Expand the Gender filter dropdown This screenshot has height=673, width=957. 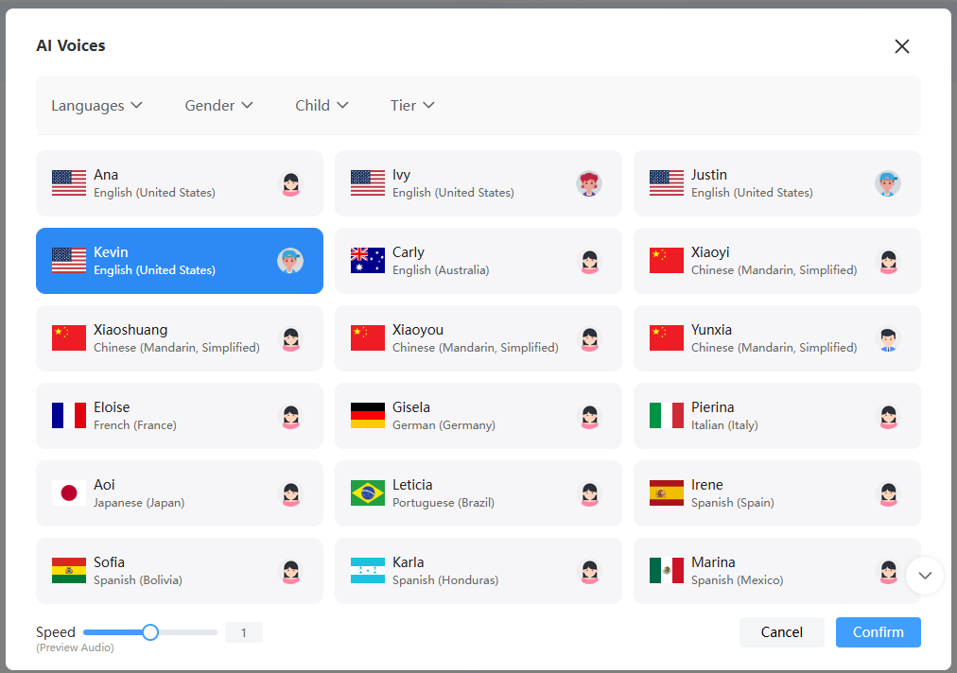click(218, 106)
